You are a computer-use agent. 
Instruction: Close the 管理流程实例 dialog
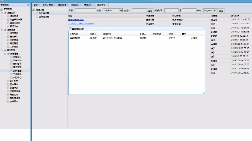[x=203, y=29]
